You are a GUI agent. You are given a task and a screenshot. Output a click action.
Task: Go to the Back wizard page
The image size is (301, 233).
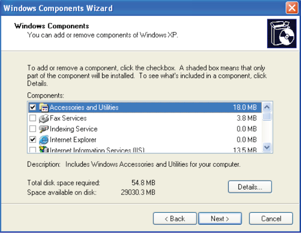[174, 218]
